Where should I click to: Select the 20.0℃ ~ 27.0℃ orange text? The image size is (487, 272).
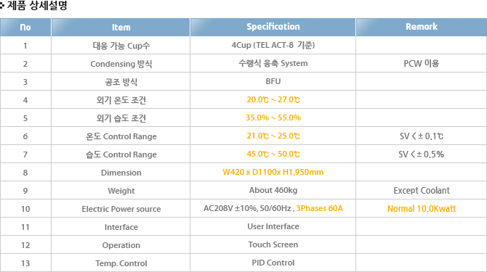(273, 100)
